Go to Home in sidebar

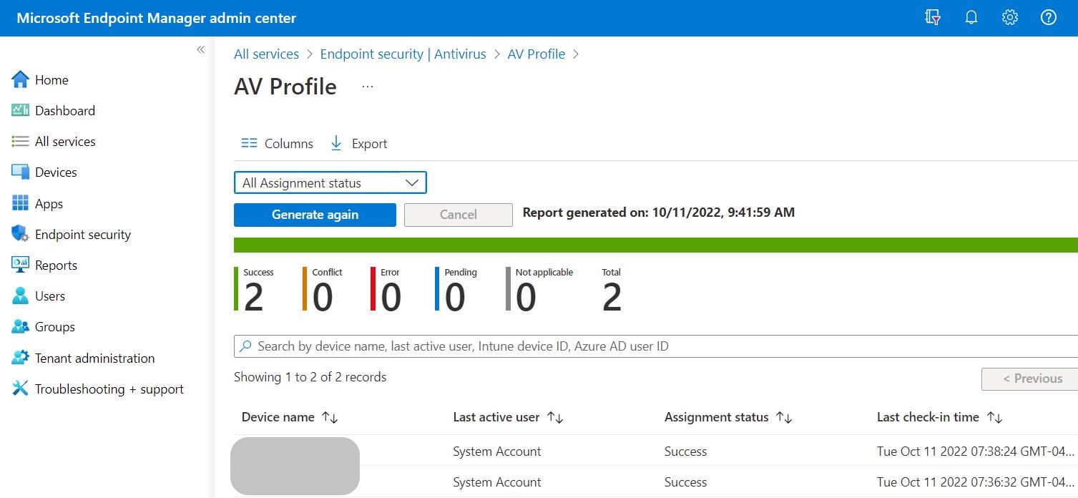[52, 79]
